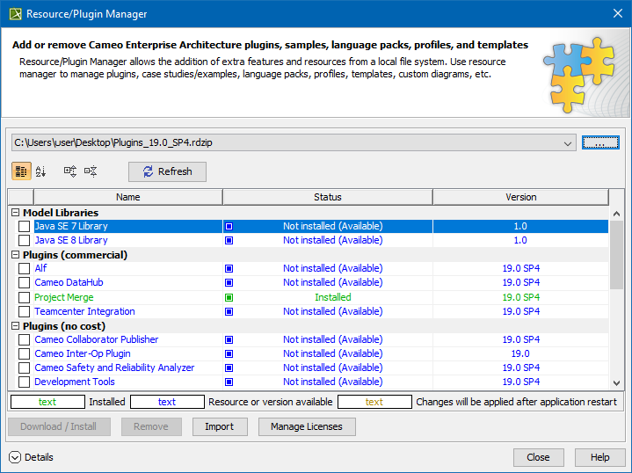Click the expand all groups icon
632x473 pixels.
click(69, 171)
